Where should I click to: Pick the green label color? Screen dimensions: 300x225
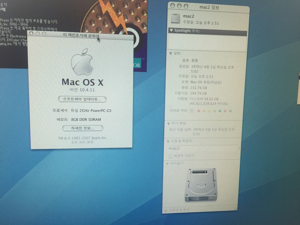tap(214, 111)
